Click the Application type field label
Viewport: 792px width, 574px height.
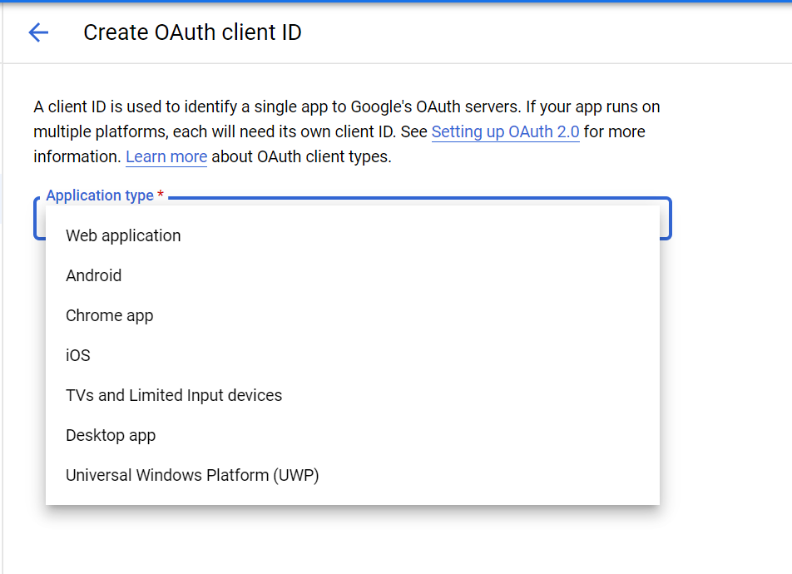click(105, 195)
